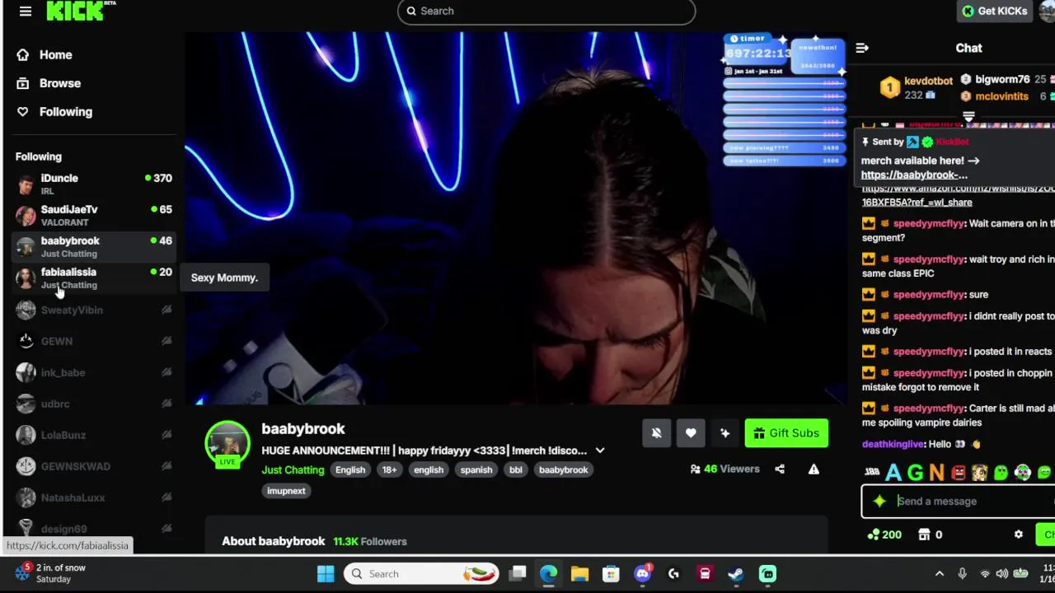Image resolution: width=1055 pixels, height=593 pixels.
Task: Open the chat shop icon
Action: (x=924, y=535)
